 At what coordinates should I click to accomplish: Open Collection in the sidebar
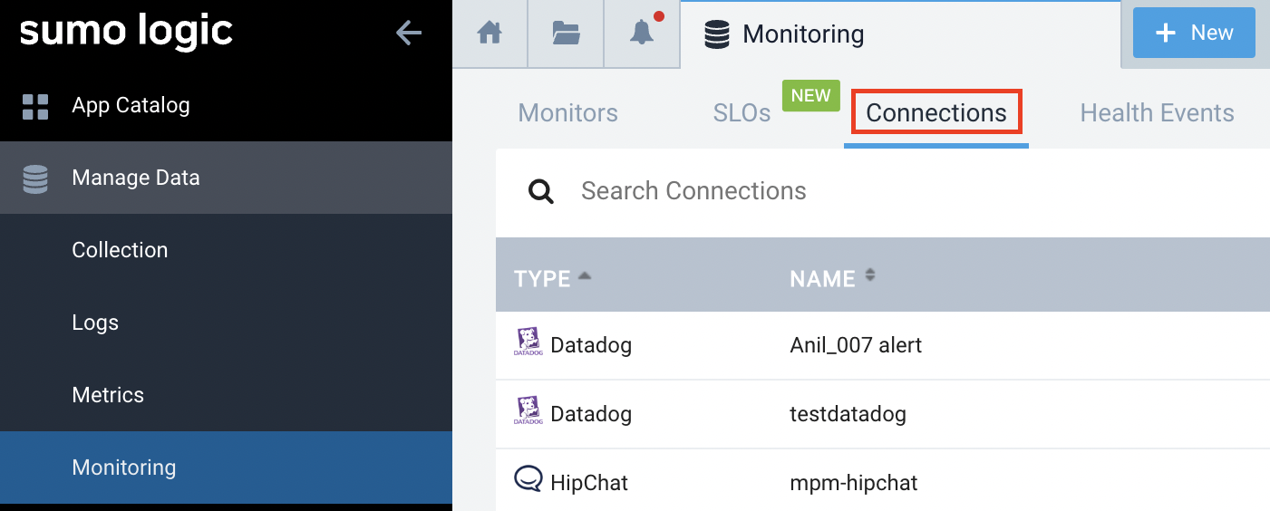click(120, 250)
